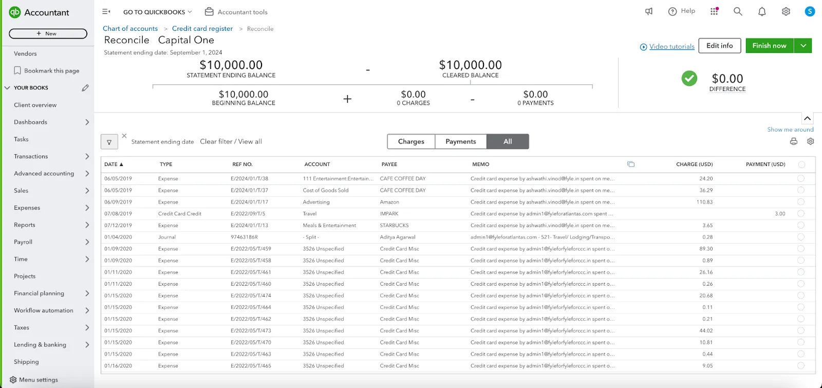Print the reconcile list with printer icon
Viewport: 822px width, 388px height.
[794, 141]
